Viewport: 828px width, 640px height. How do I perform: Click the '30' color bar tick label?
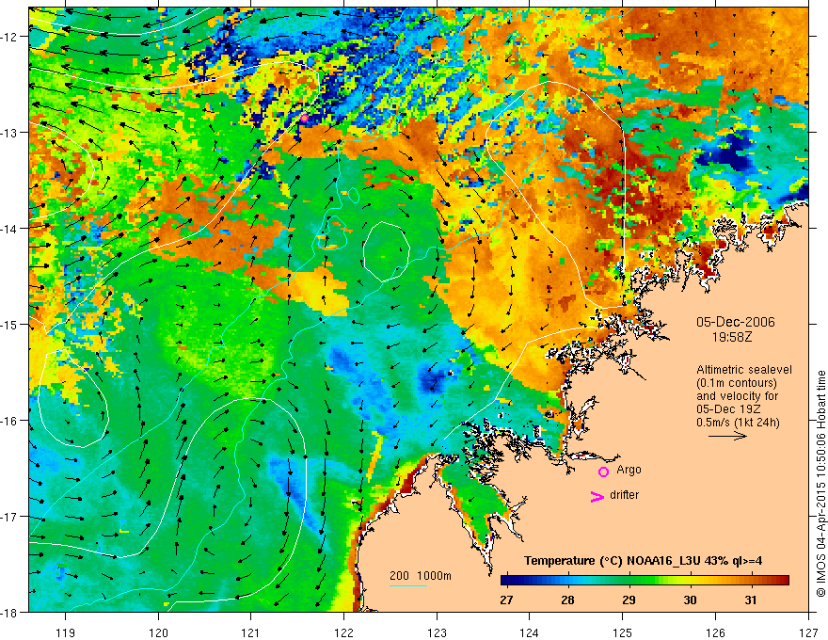[x=690, y=600]
